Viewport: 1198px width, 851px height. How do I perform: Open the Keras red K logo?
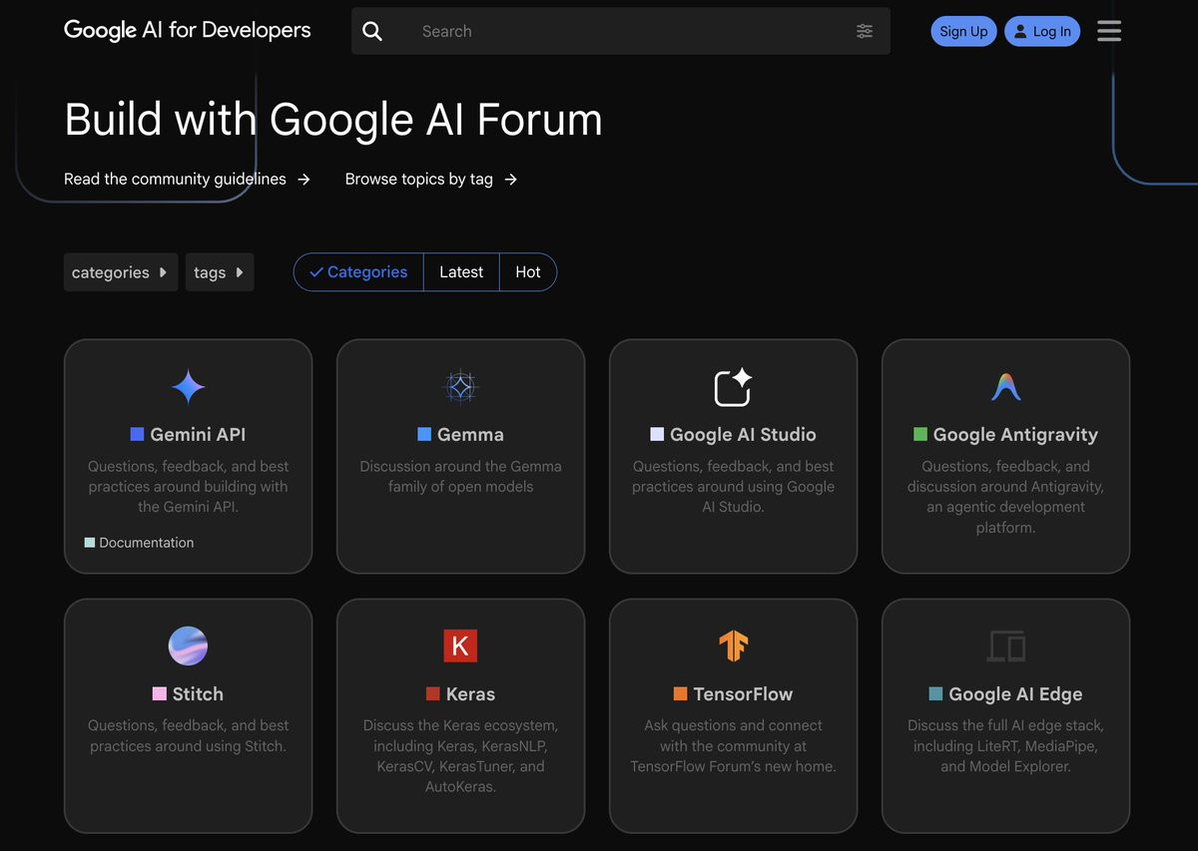coord(460,645)
